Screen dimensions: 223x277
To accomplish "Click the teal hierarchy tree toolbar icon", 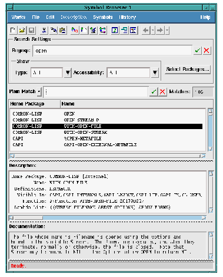I will [124, 30].
